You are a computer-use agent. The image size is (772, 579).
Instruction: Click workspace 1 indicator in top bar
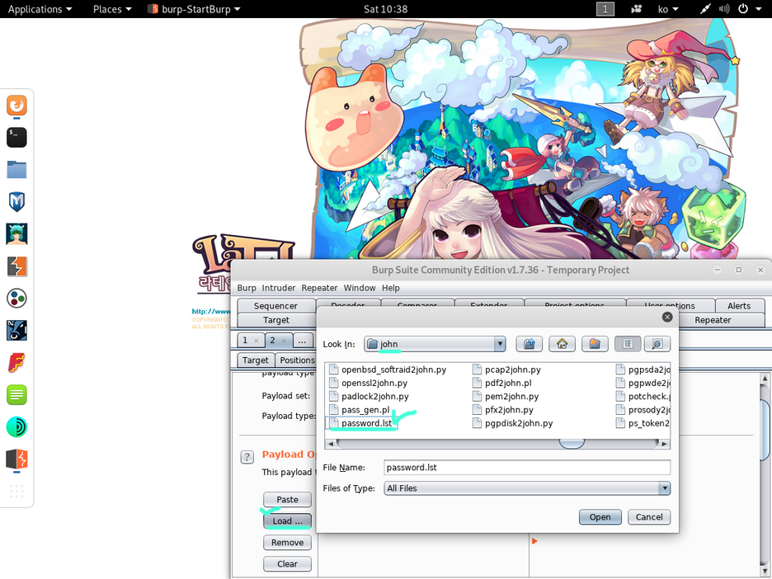click(605, 9)
